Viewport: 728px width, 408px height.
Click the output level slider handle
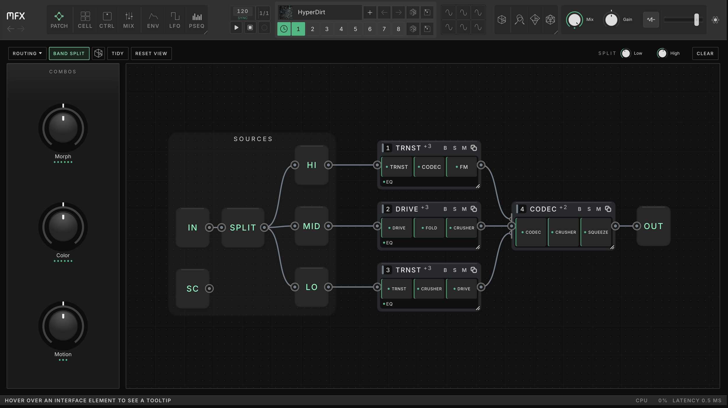(696, 20)
